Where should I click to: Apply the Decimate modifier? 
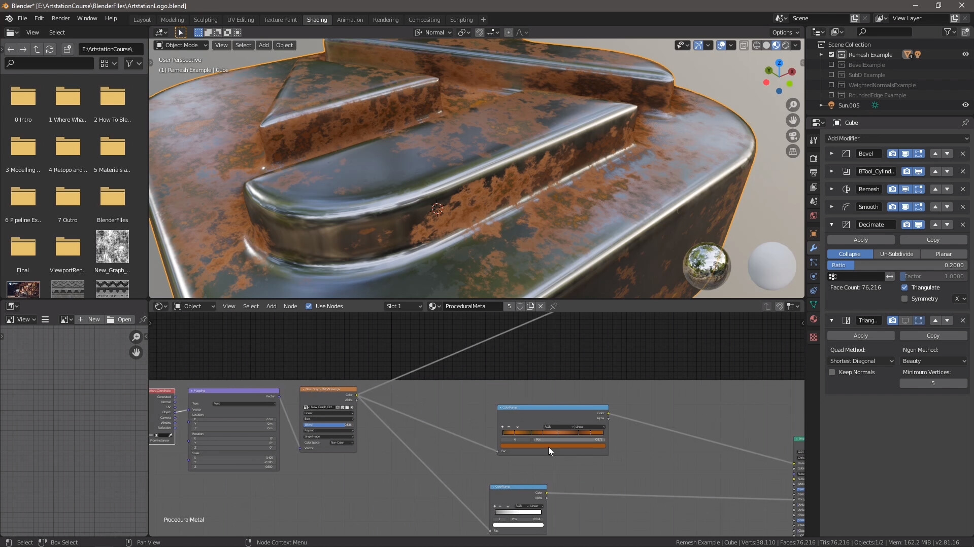coord(861,240)
